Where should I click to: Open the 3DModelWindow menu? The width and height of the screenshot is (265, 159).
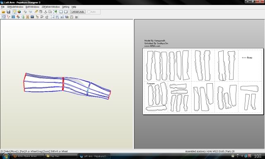click(15, 7)
